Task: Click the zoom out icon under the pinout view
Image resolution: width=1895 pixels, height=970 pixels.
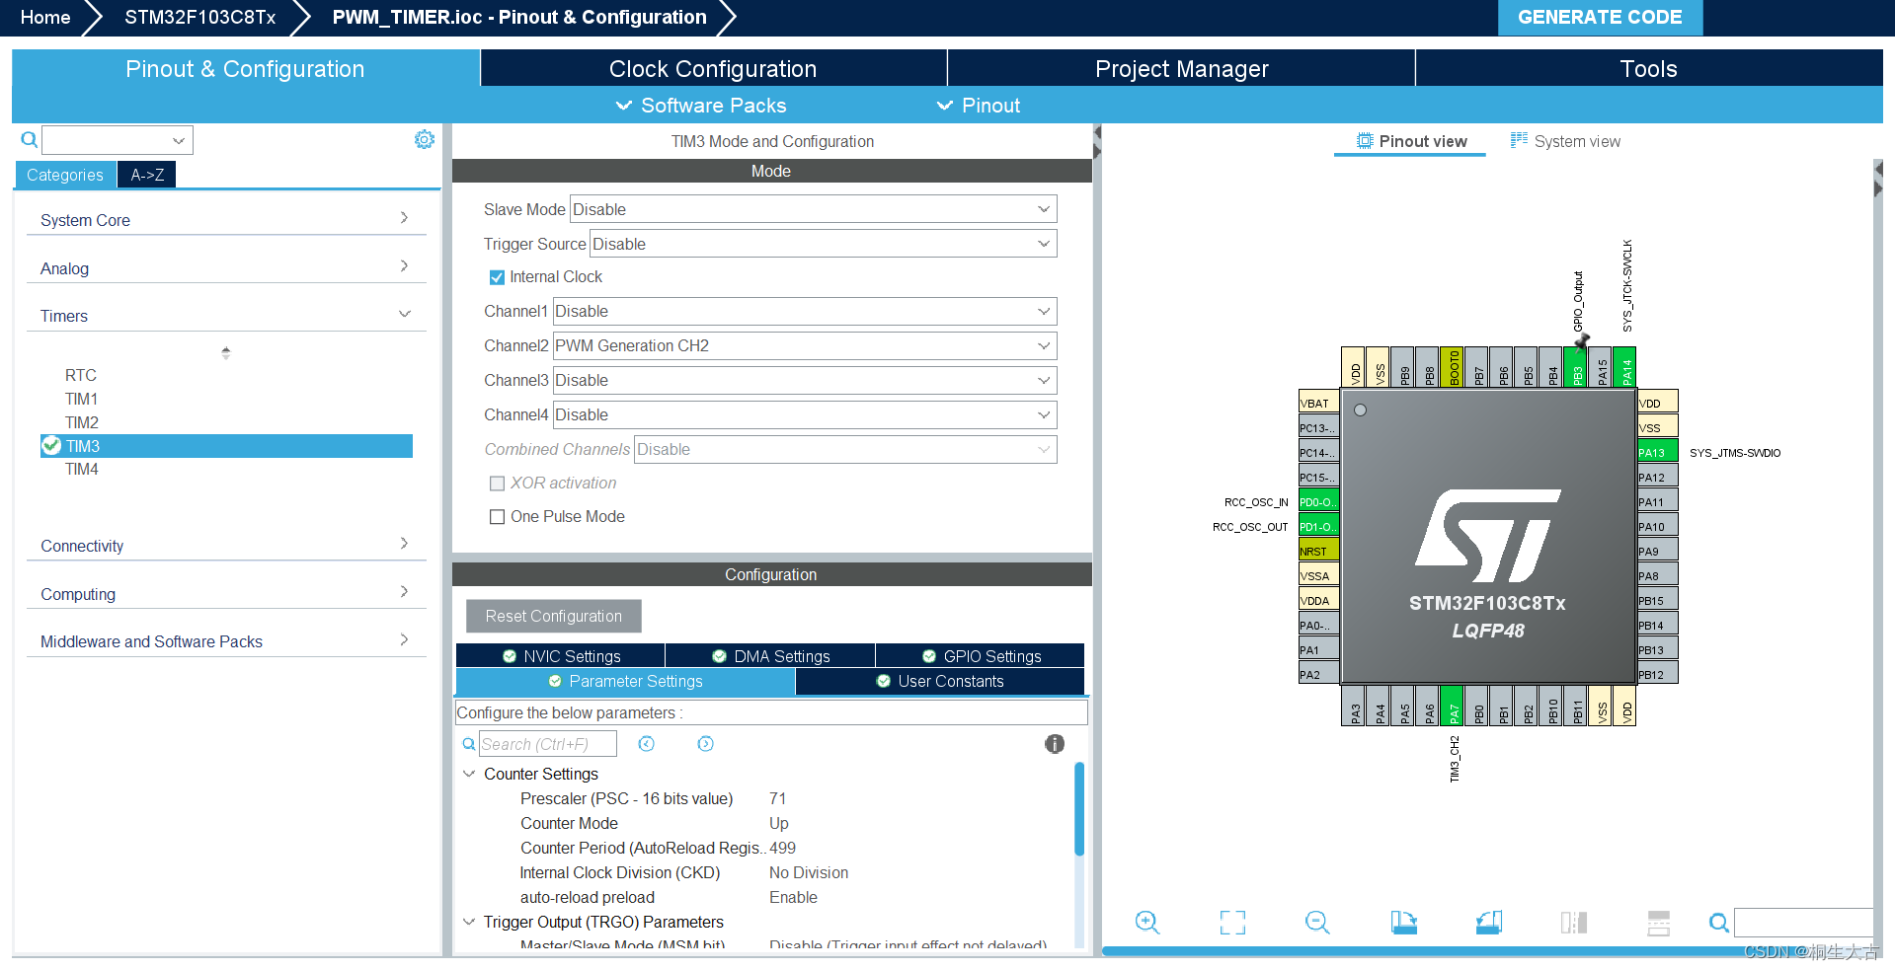Action: coord(1317,923)
